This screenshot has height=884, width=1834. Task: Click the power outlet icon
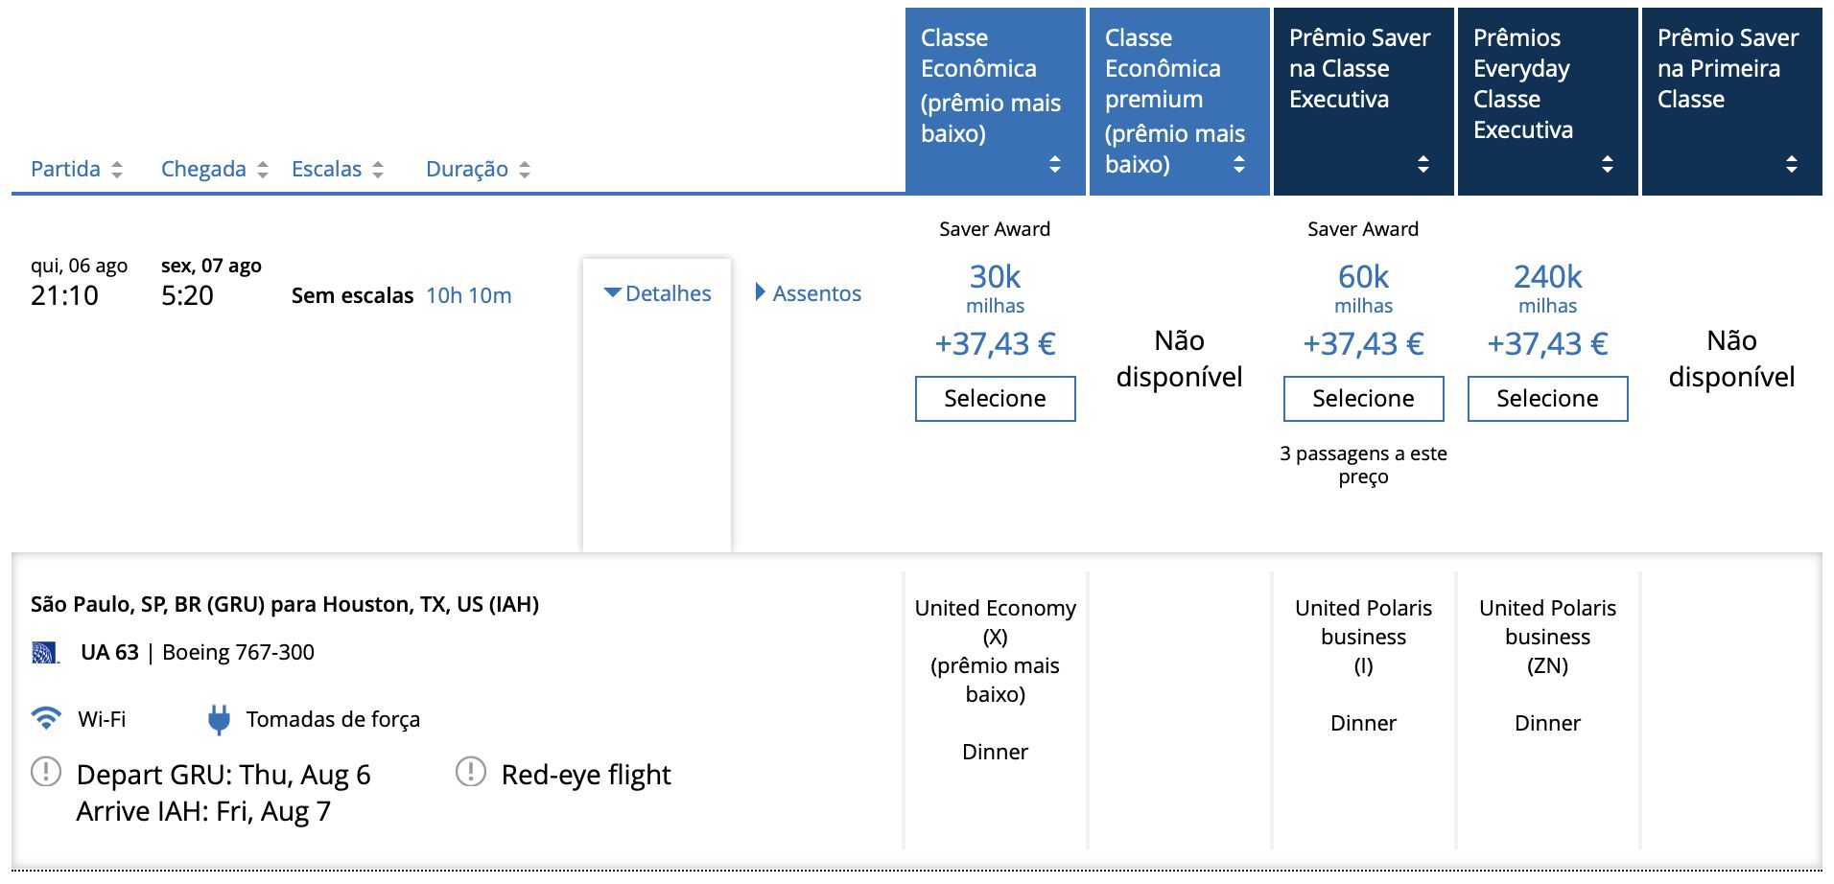point(219,720)
